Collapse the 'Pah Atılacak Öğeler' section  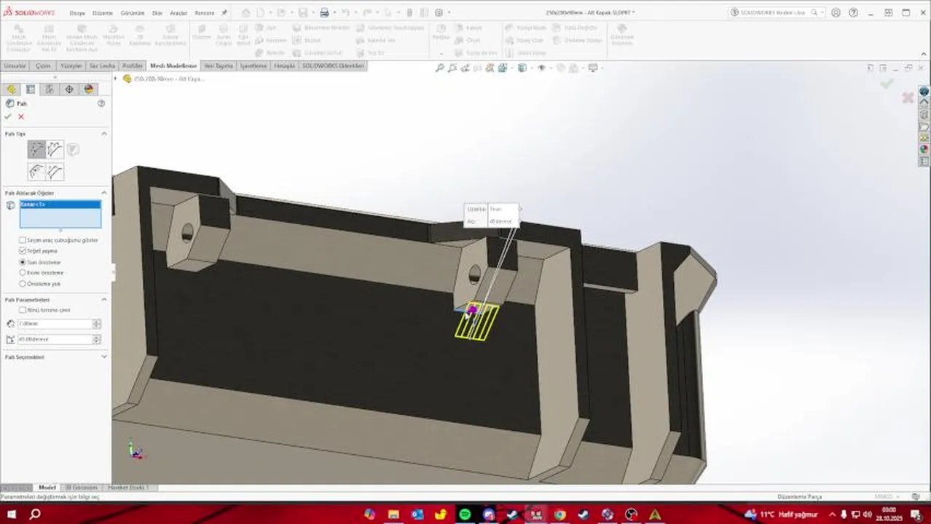point(103,193)
